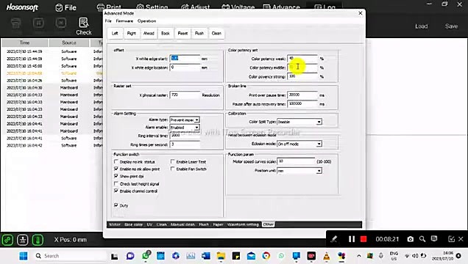Screen dimensions: 468x264
Task: Toggle Enable Laser Test checkbox
Action: (172, 162)
